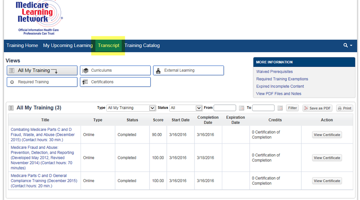The image size is (360, 200).
Task: View Certificate for General Compliance Training course
Action: 327,181
